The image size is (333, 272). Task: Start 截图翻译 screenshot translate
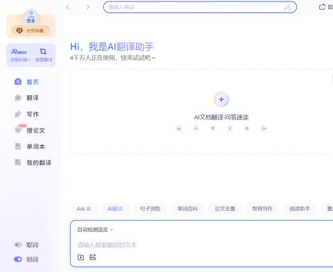(x=44, y=55)
